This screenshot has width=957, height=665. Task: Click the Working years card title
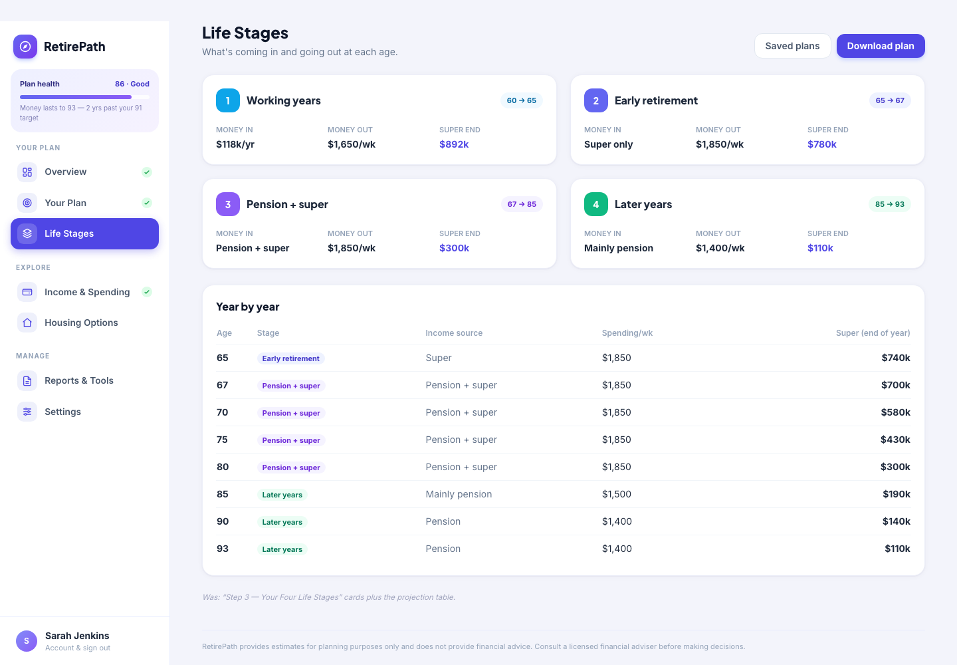tap(284, 100)
